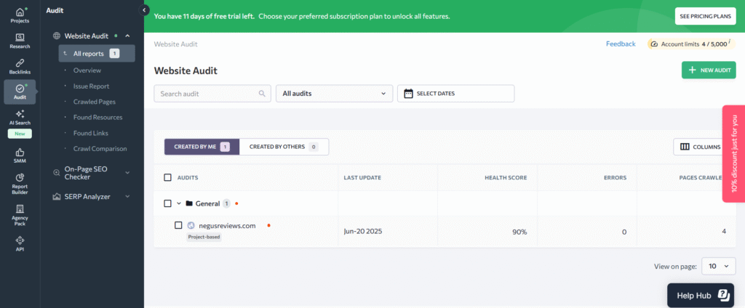The image size is (745, 308).
Task: Open the Audit section icon
Action: (20, 92)
